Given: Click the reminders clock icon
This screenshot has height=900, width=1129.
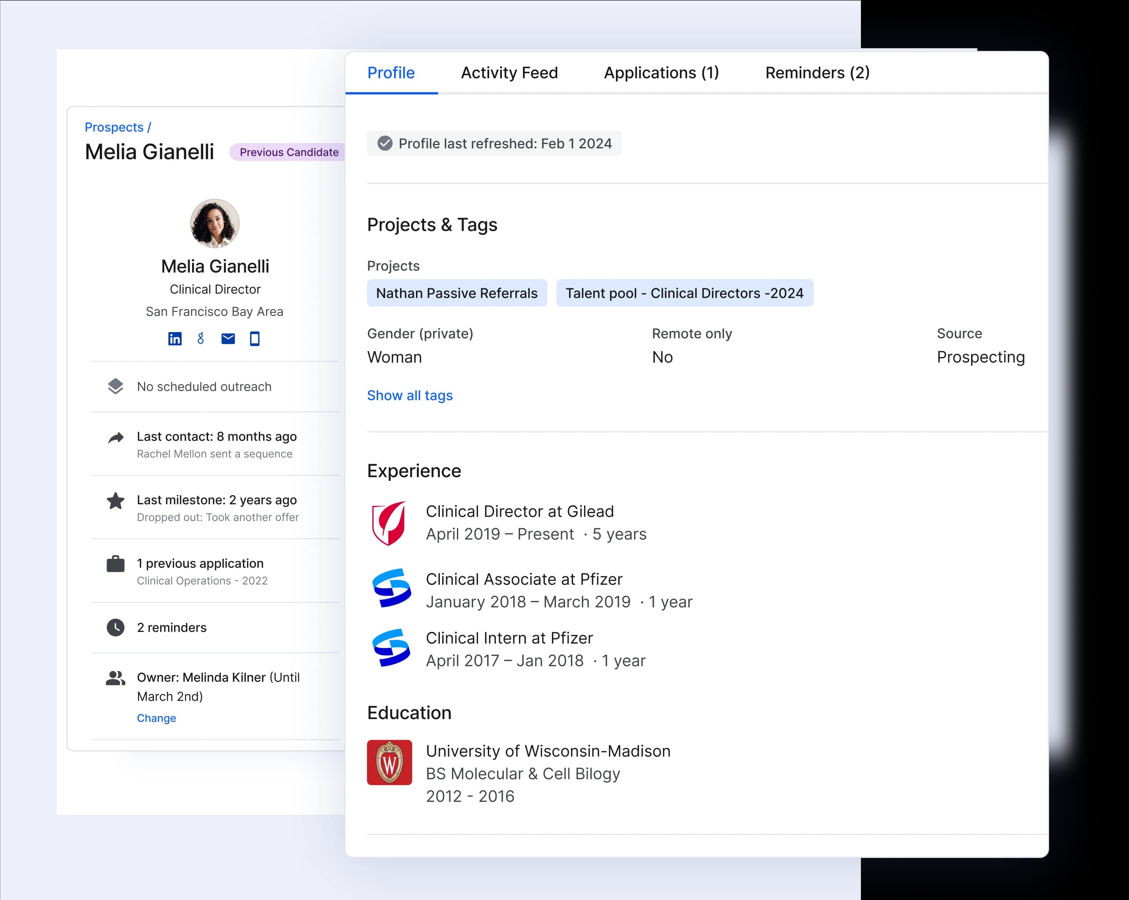Looking at the screenshot, I should 115,627.
